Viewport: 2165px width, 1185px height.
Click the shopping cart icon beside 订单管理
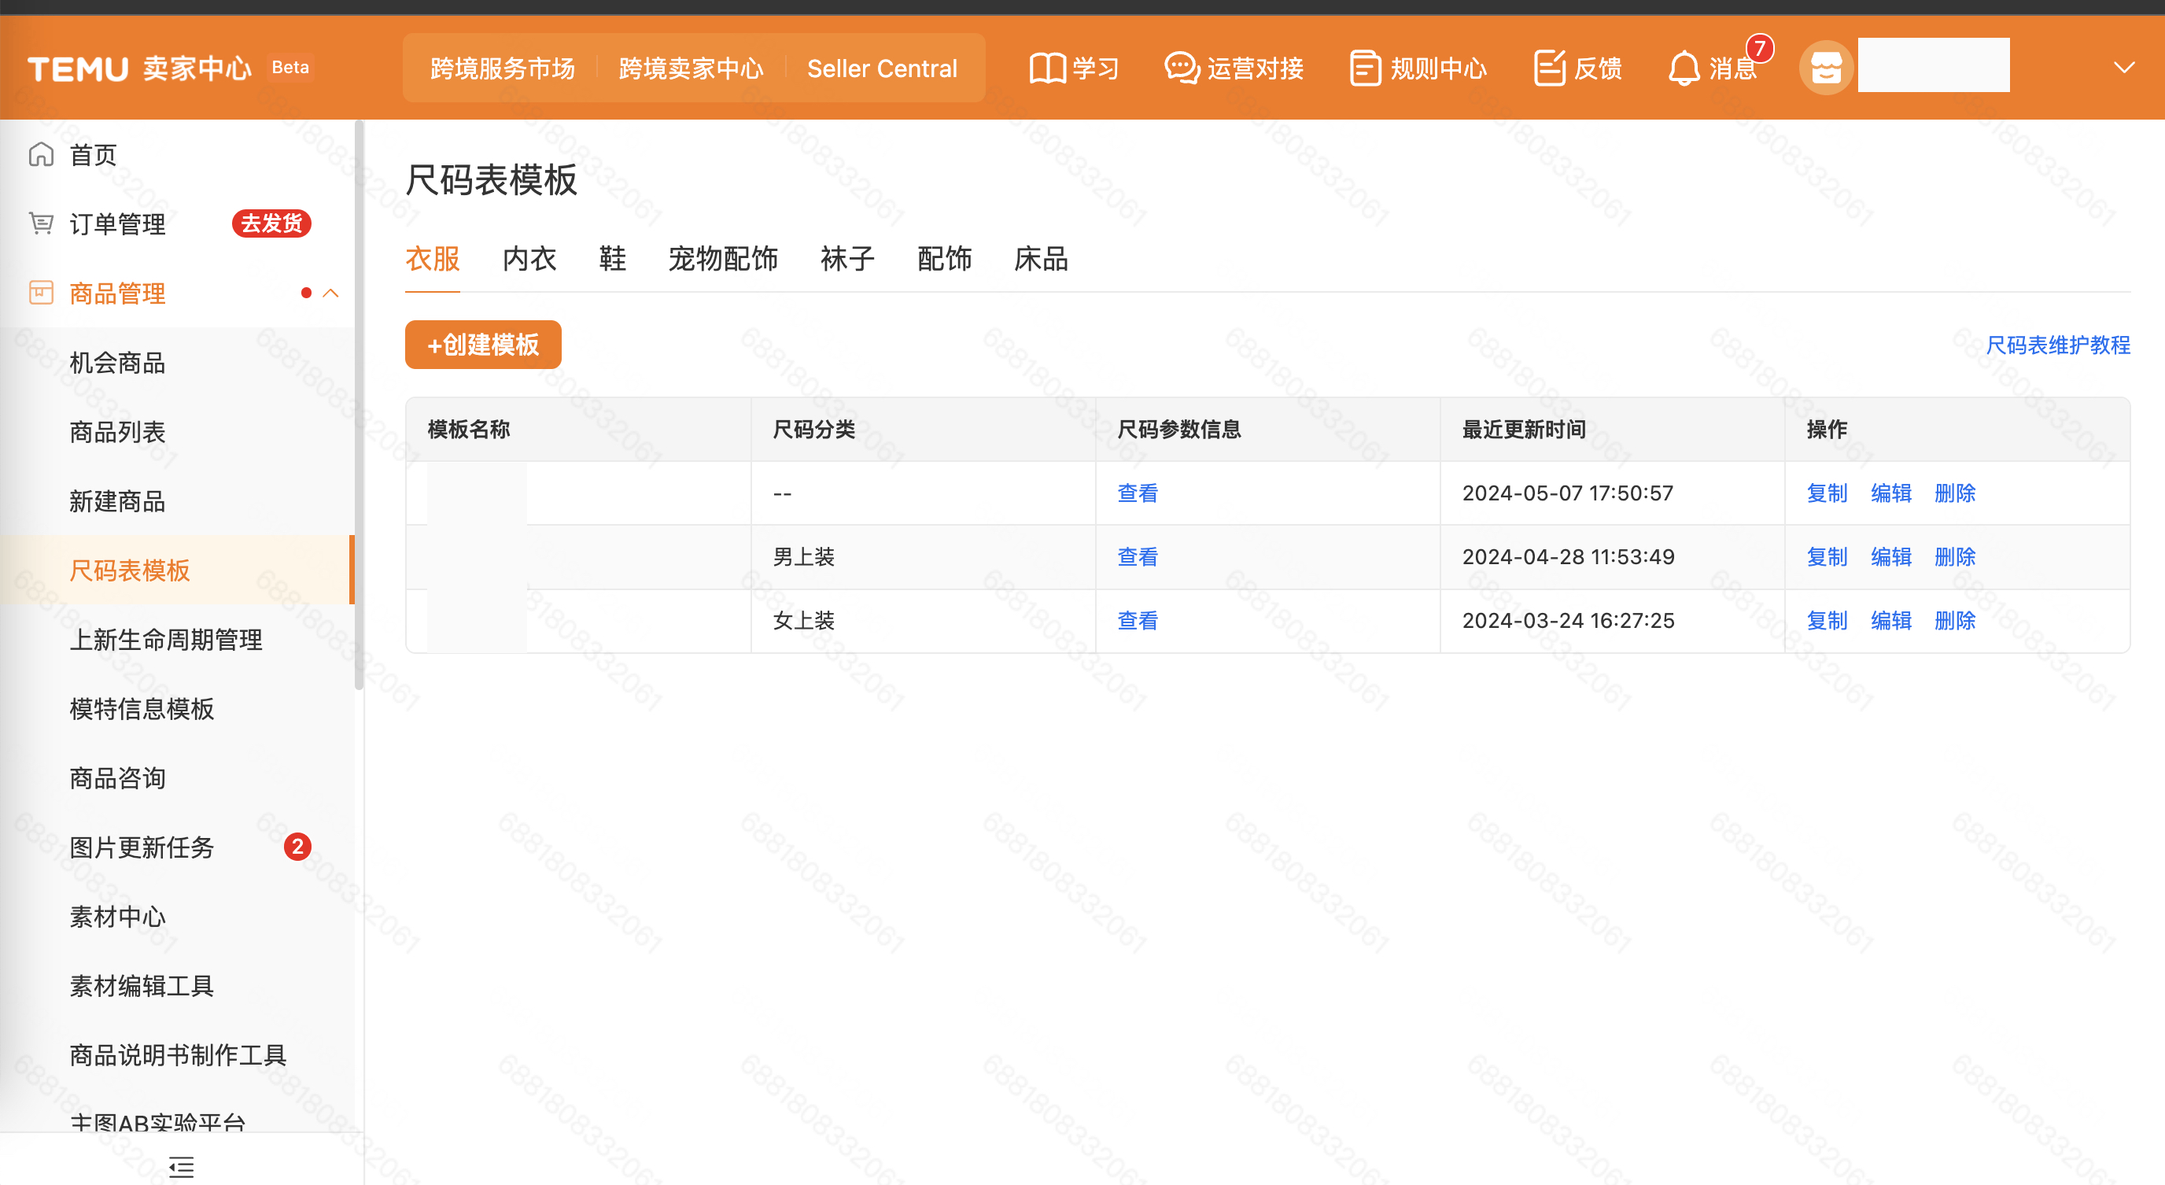[x=40, y=223]
